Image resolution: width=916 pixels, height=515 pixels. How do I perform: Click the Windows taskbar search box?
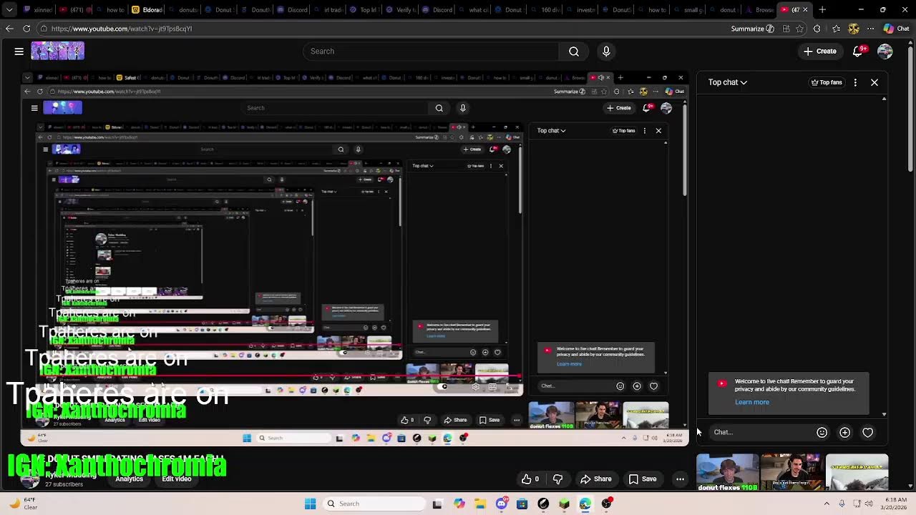374,504
